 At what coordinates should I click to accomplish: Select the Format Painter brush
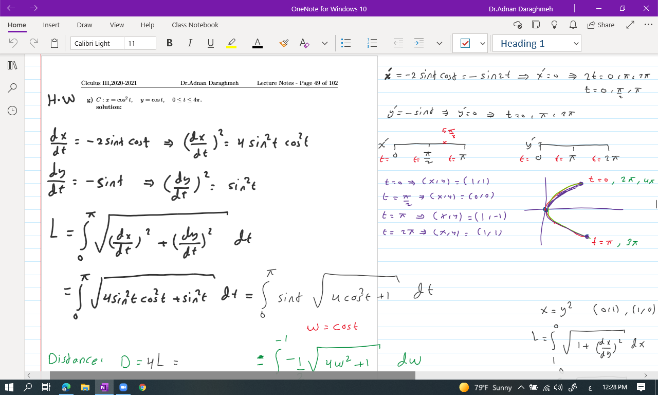[x=284, y=43]
